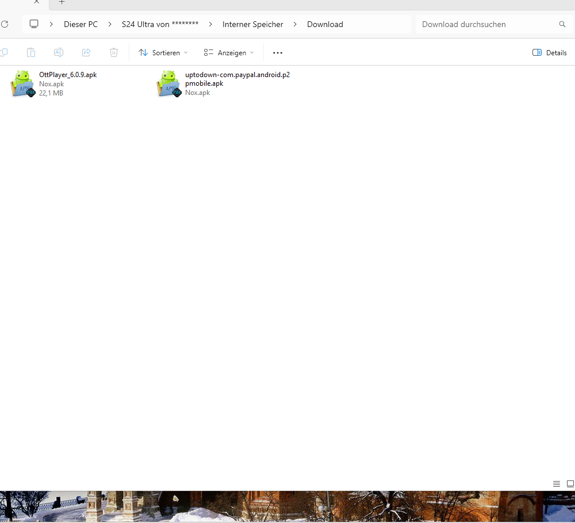Switch to list details view icon at bottom
Screen dimensions: 575x523
pos(556,484)
